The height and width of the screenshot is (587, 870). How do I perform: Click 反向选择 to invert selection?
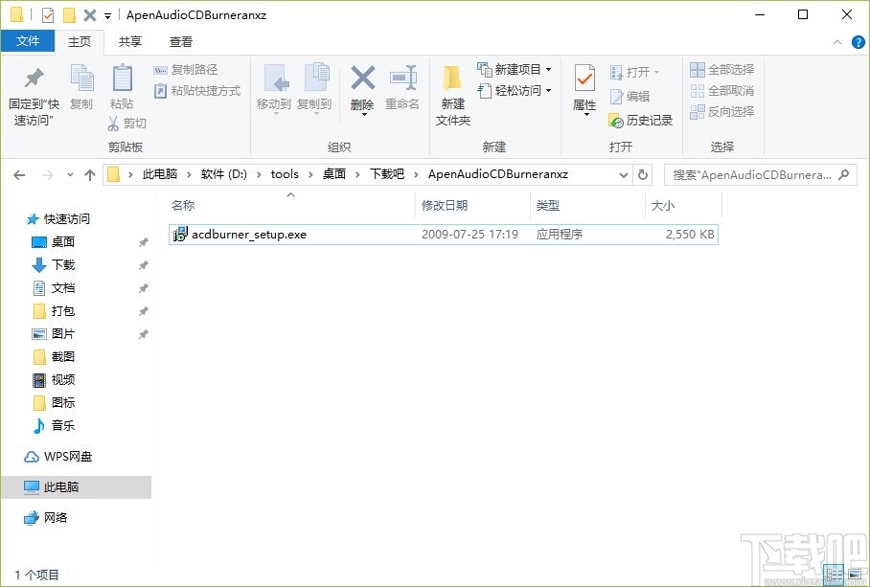click(x=721, y=112)
